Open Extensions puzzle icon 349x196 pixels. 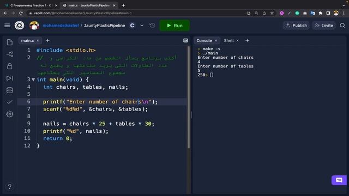coord(321,13)
